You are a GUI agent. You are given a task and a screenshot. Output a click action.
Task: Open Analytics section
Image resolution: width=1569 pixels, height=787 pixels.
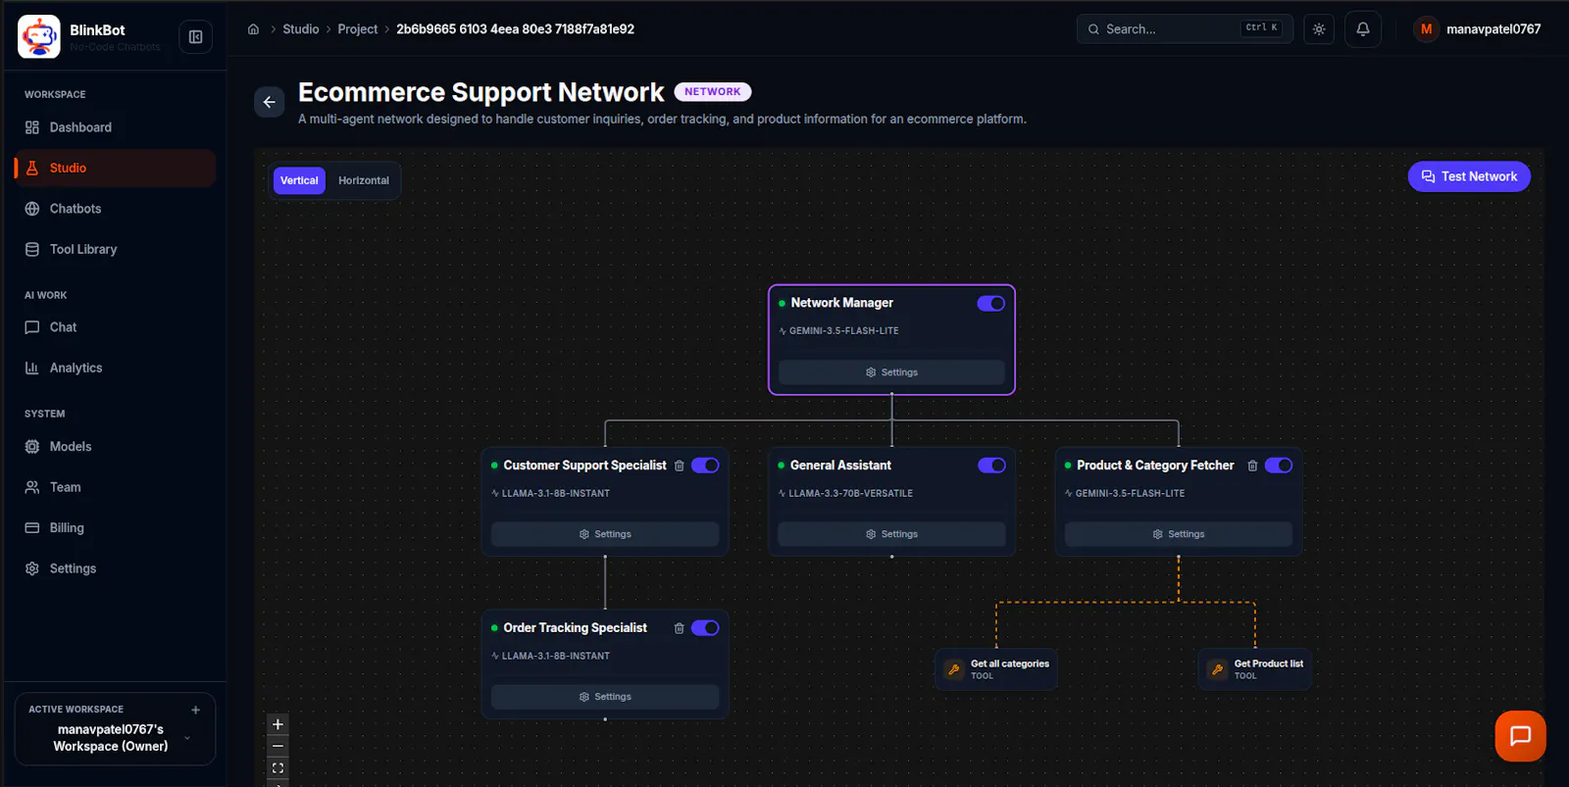[x=115, y=368]
